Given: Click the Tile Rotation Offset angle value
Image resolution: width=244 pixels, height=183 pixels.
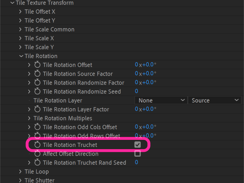Looking at the screenshot, I should pyautogui.click(x=145, y=65).
